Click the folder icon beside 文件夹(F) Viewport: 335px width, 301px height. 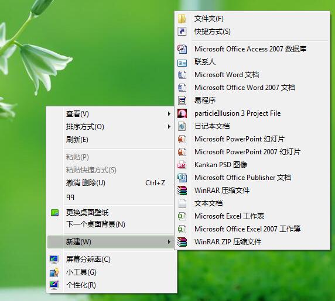[x=182, y=19]
